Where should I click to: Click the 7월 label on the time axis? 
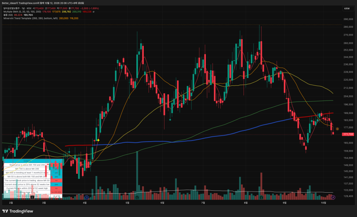tap(203, 203)
